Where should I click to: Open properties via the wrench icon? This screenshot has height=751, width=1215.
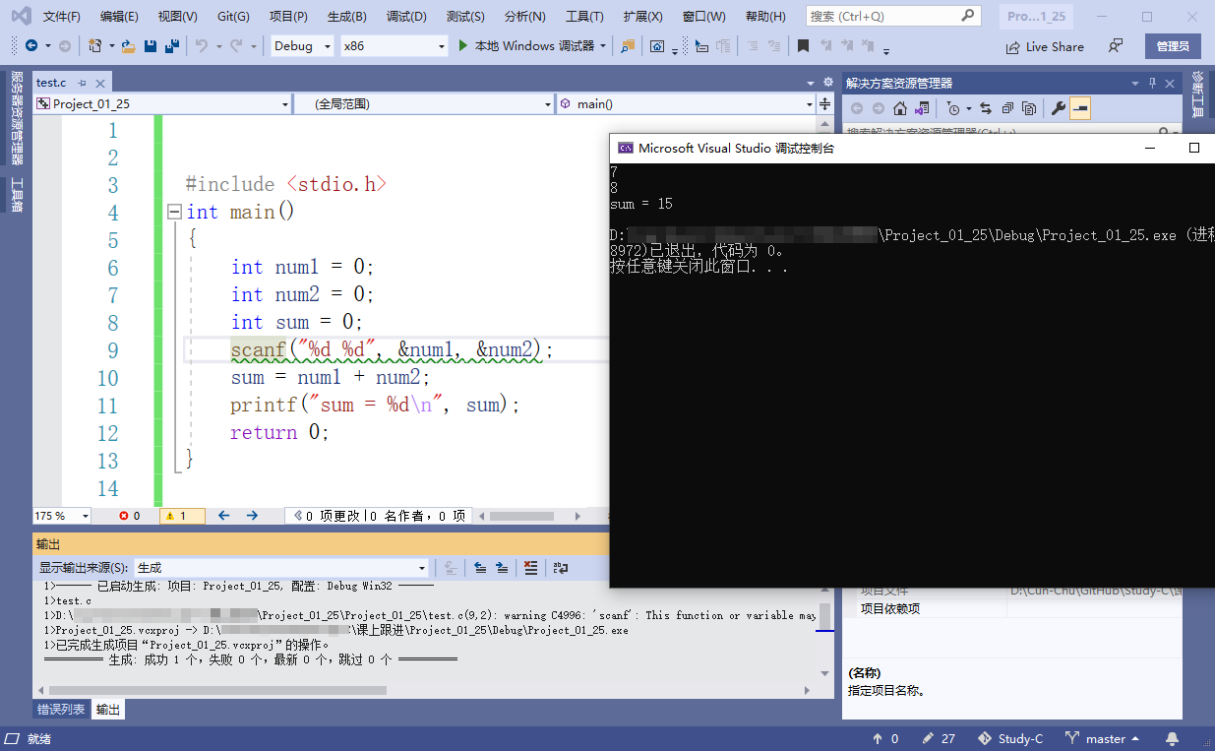point(1059,108)
